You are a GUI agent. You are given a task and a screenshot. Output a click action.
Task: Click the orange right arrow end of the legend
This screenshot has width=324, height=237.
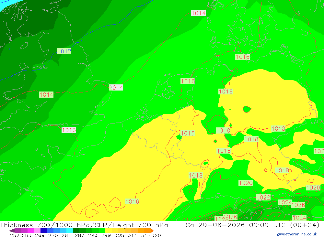pyautogui.click(x=152, y=231)
